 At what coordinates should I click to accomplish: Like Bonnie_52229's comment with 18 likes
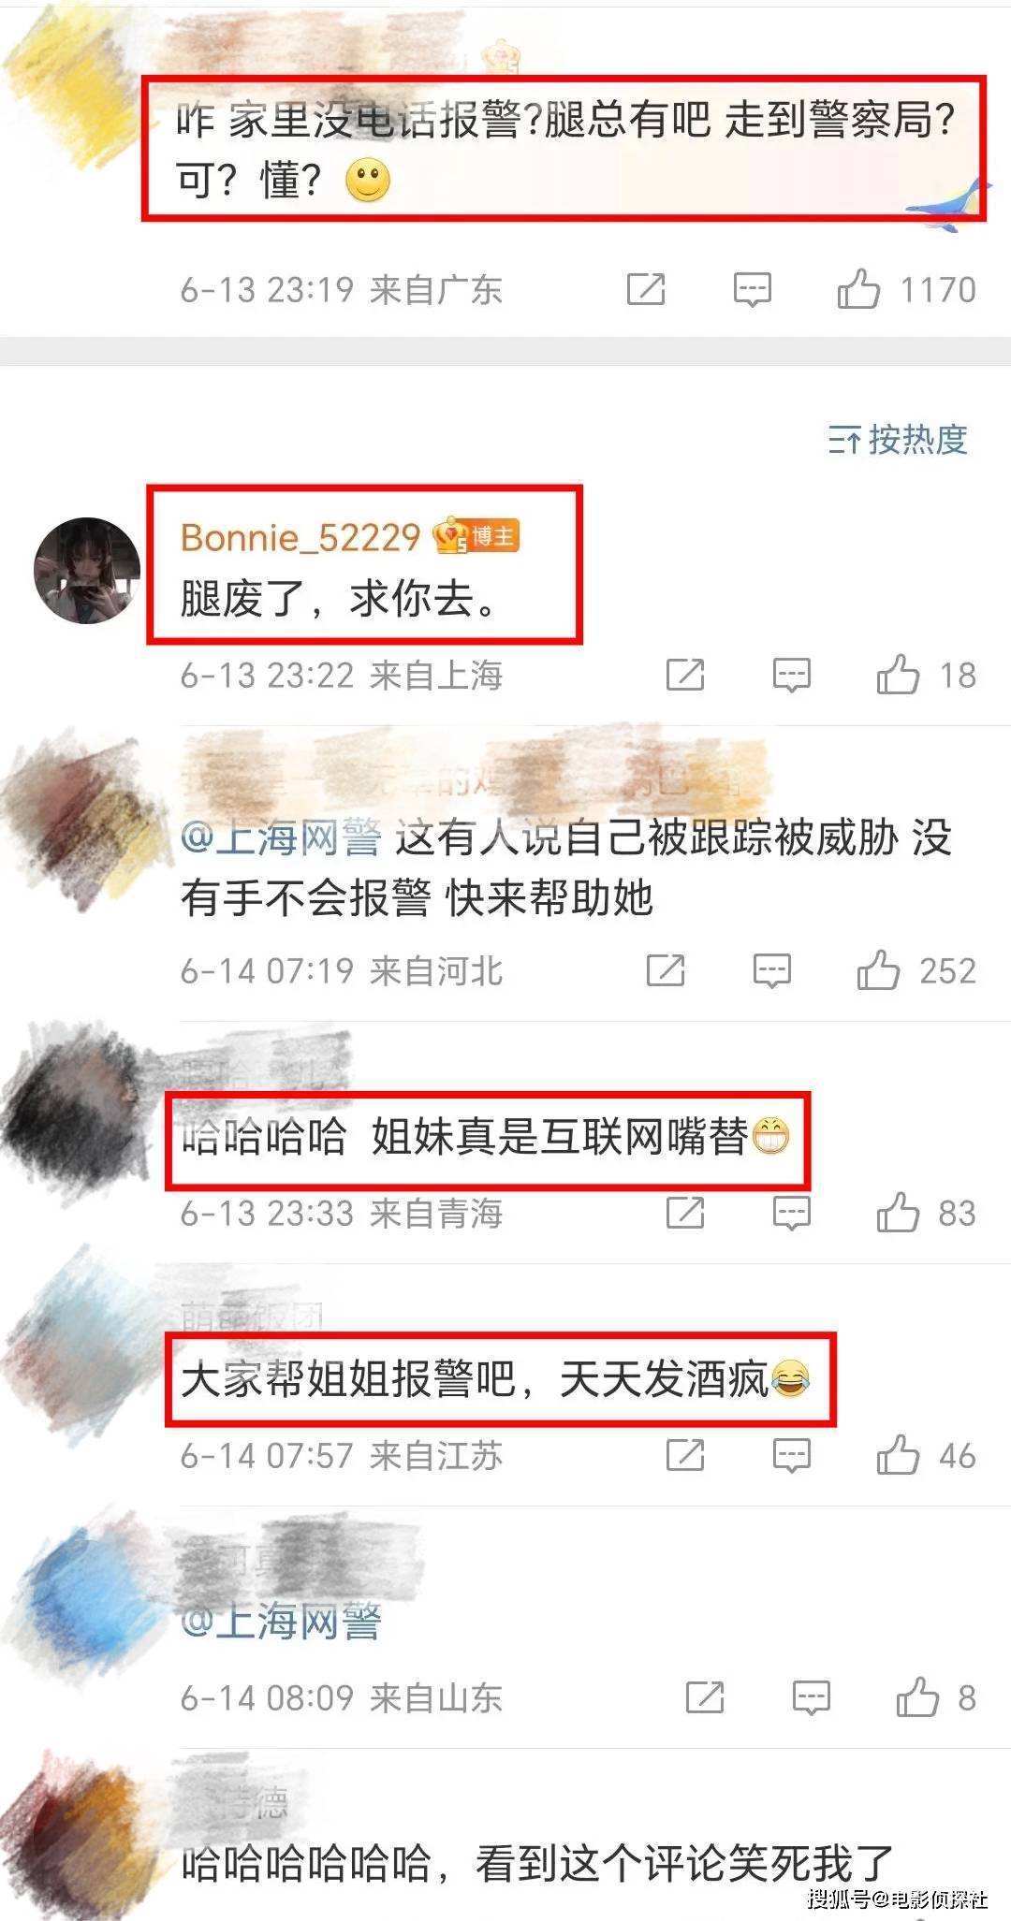[898, 674]
